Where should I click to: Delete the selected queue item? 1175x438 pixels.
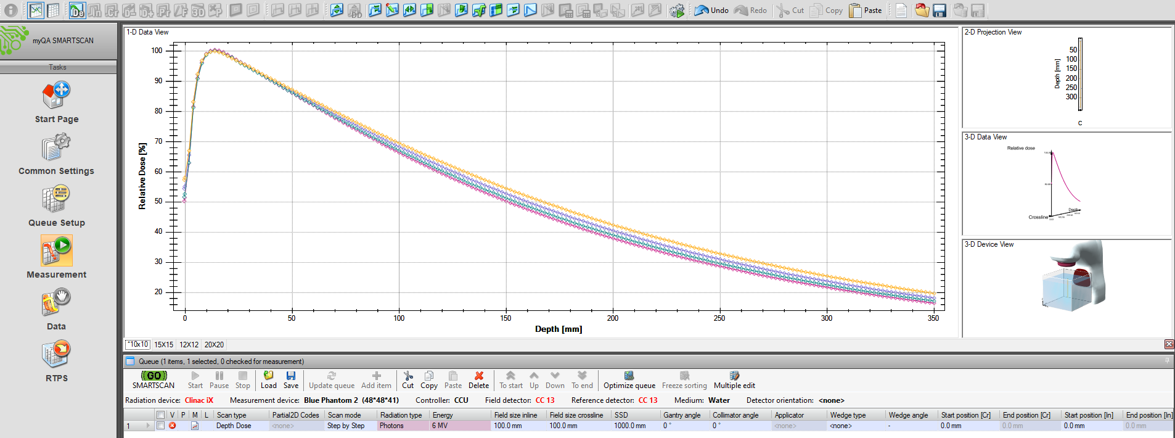tap(478, 379)
